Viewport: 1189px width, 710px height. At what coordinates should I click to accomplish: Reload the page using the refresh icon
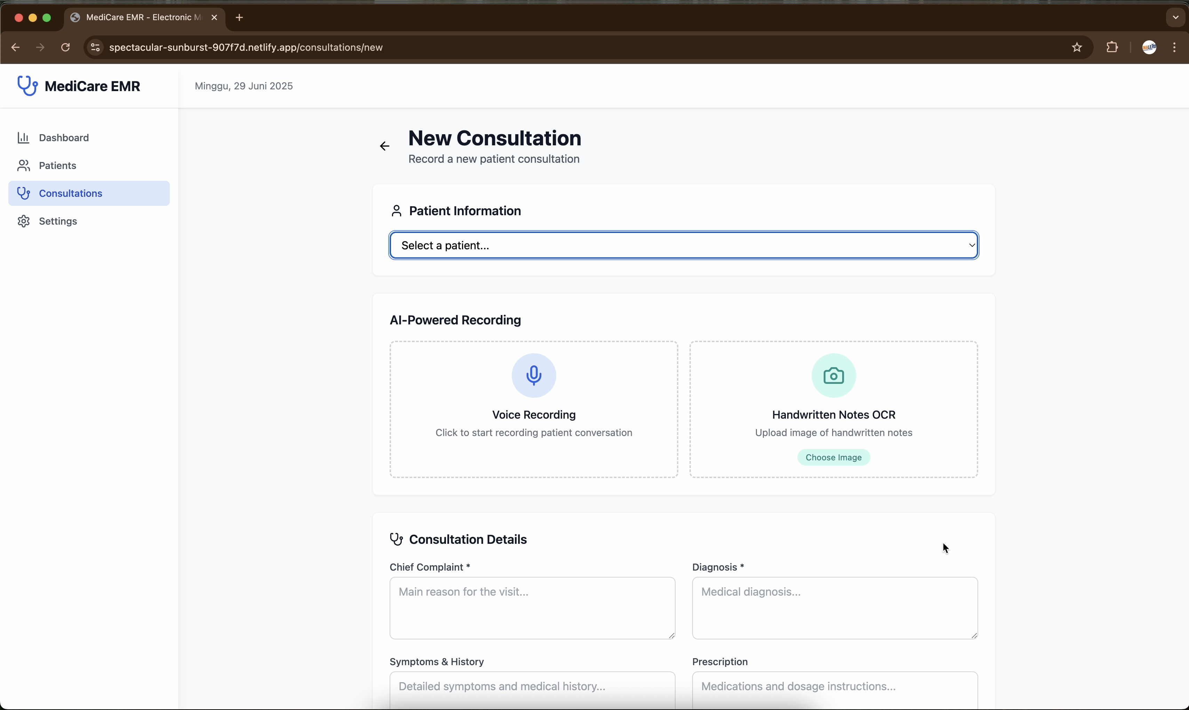[x=66, y=47]
